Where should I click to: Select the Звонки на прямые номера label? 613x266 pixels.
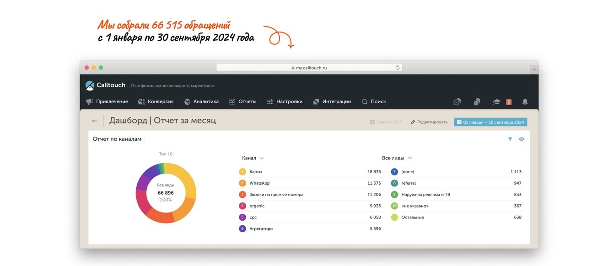(276, 195)
